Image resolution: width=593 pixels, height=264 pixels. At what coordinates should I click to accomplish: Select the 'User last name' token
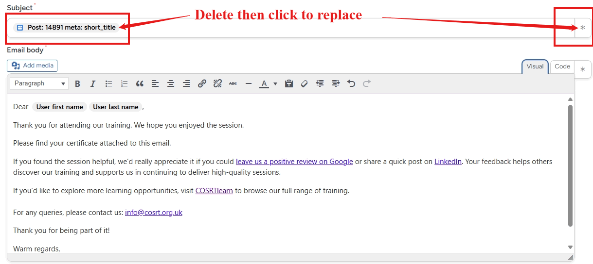[x=116, y=107]
